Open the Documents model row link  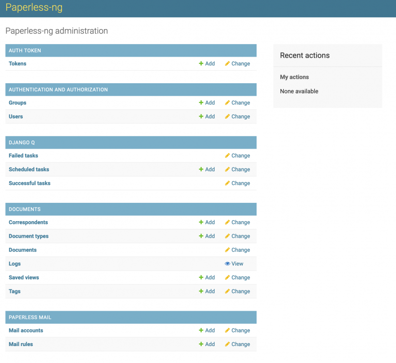tap(22, 250)
